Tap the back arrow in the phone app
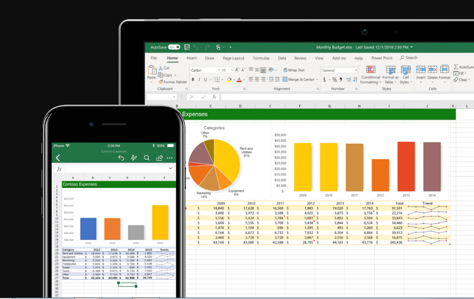The width and height of the screenshot is (474, 299). click(x=58, y=158)
